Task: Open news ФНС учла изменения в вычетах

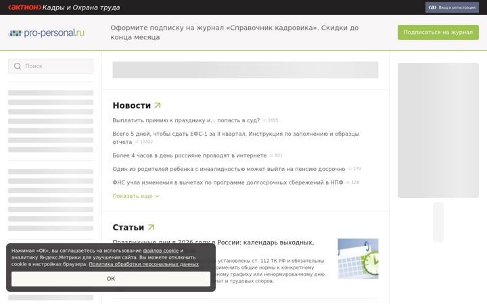Action: click(228, 182)
